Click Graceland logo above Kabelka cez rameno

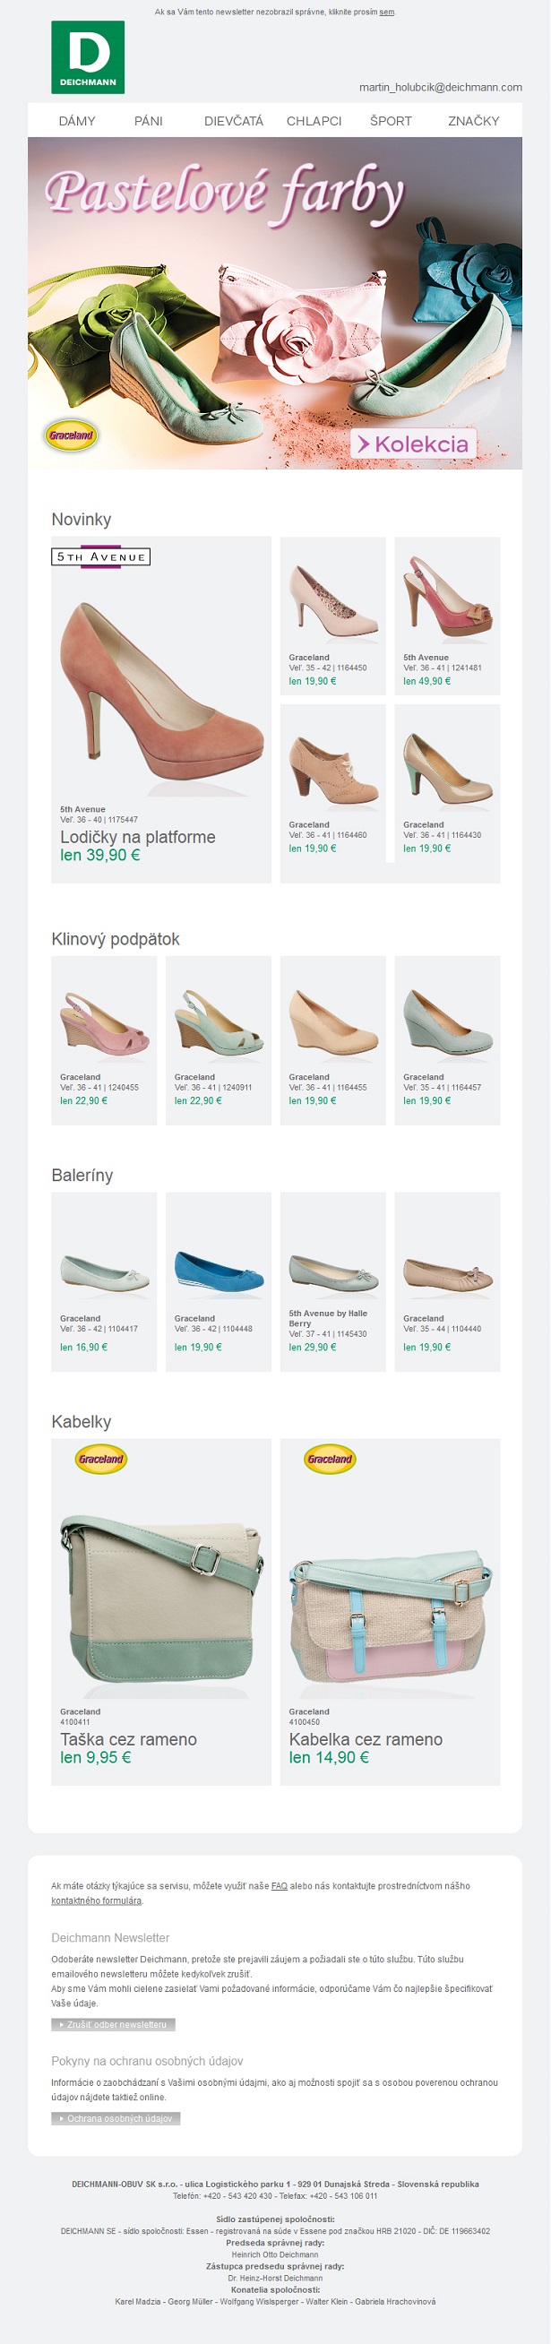[329, 1459]
